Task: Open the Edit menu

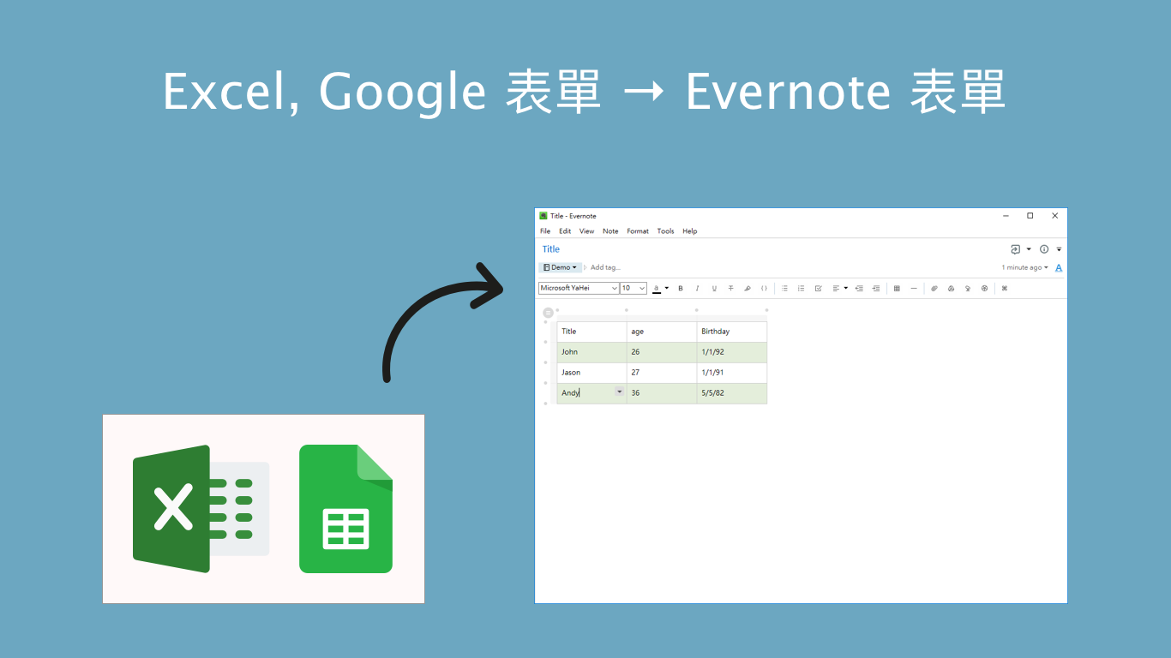Action: tap(565, 231)
